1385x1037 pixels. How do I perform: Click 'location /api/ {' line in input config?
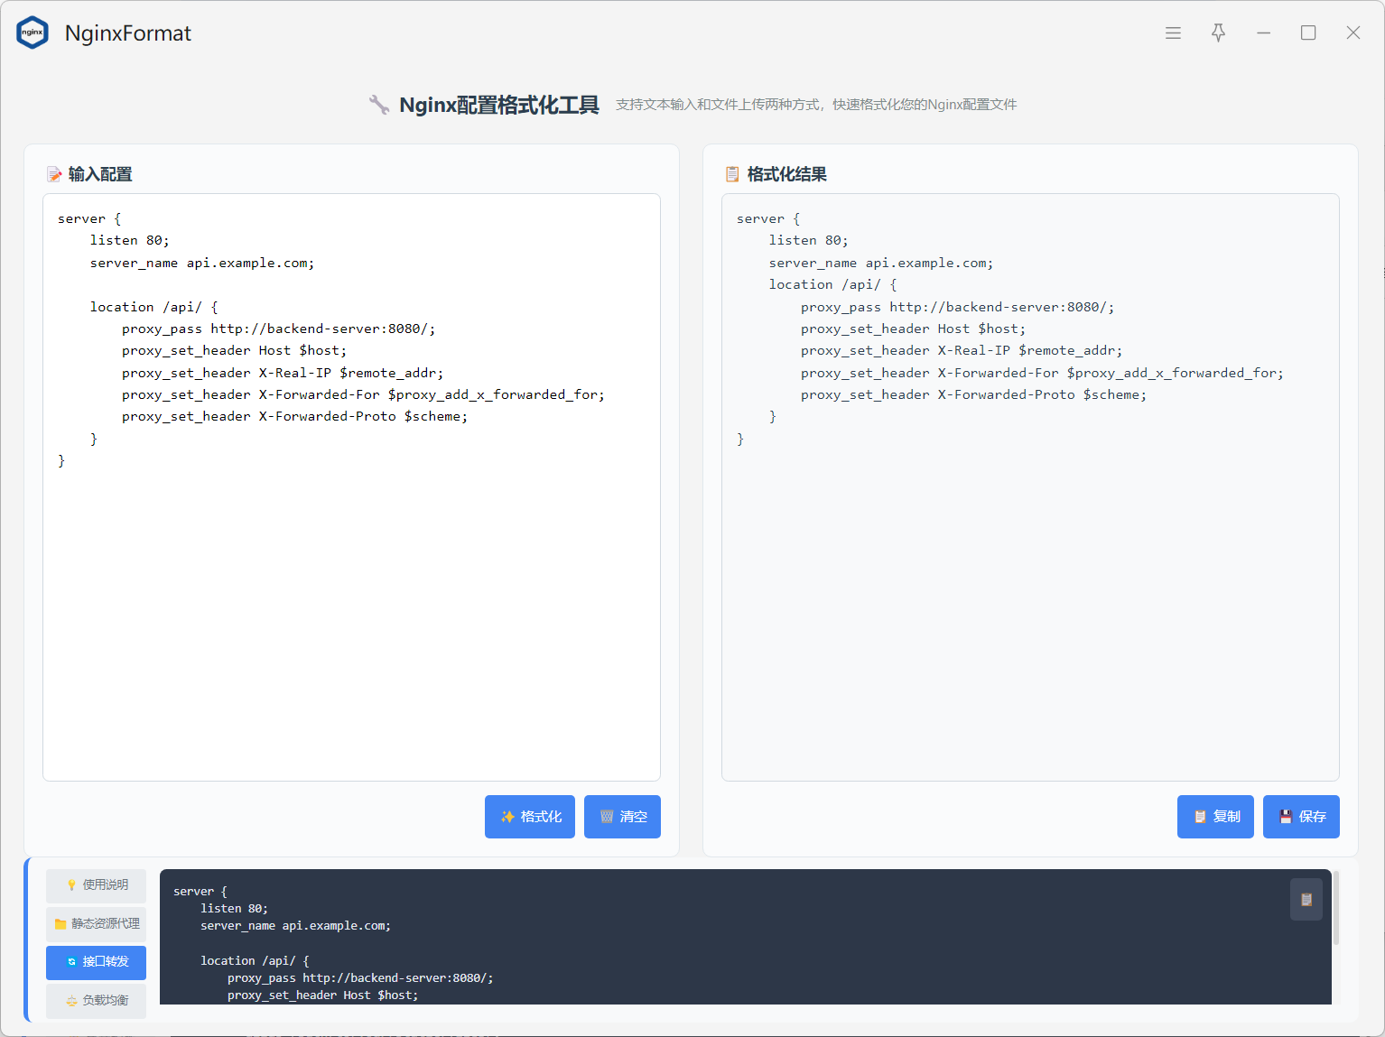pyautogui.click(x=154, y=307)
